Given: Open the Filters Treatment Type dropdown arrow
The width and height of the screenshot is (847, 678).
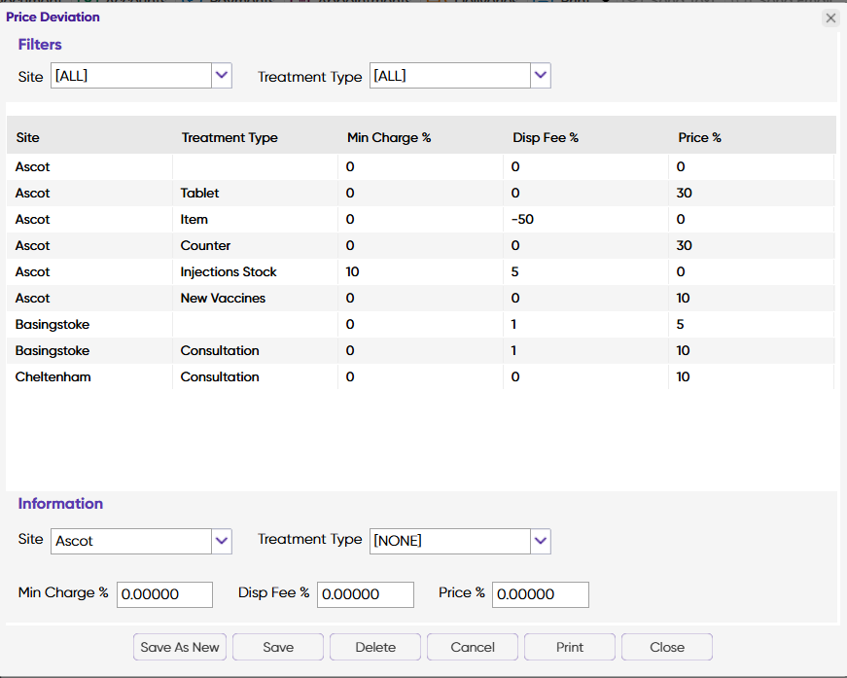Looking at the screenshot, I should [x=540, y=76].
